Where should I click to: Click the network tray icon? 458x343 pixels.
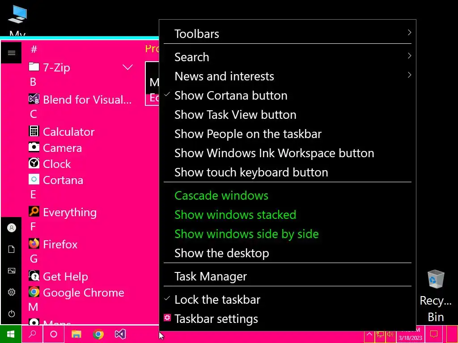(x=380, y=334)
